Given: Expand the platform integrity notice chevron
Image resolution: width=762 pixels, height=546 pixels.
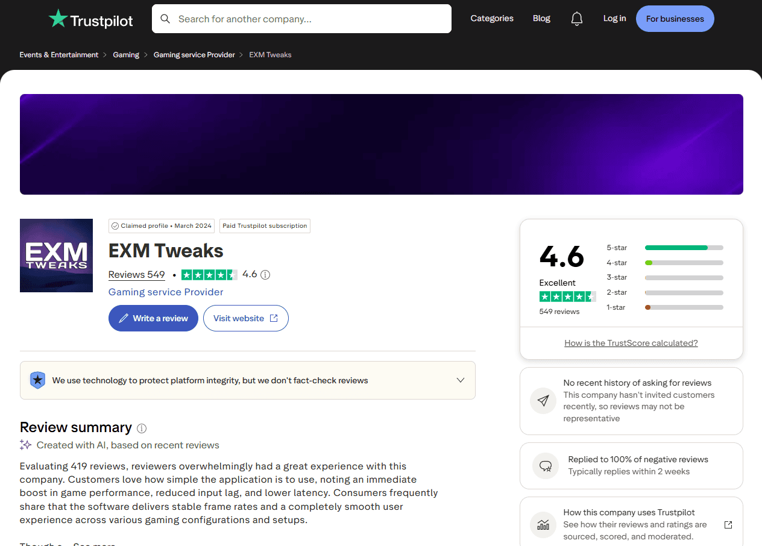Looking at the screenshot, I should pyautogui.click(x=461, y=380).
